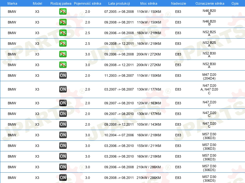Image resolution: width=245 pixels, height=183 pixels.
Task: Click petrol icon in 2.5 row dated 09.2006
Action: point(63,33)
